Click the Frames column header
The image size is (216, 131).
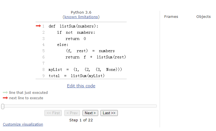coord(171,17)
